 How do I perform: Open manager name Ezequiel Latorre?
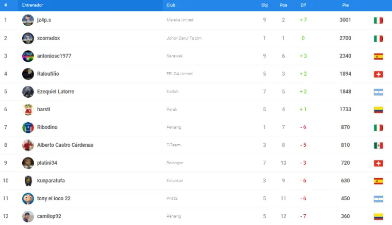56,92
